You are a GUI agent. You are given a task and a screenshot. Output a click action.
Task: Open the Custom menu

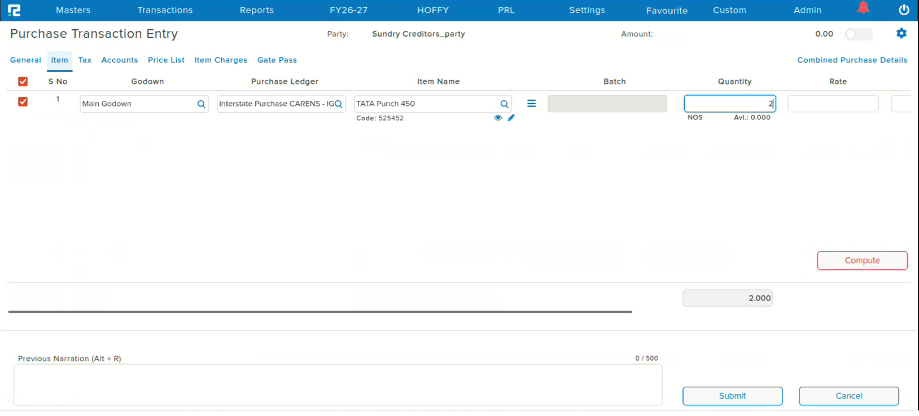(730, 10)
